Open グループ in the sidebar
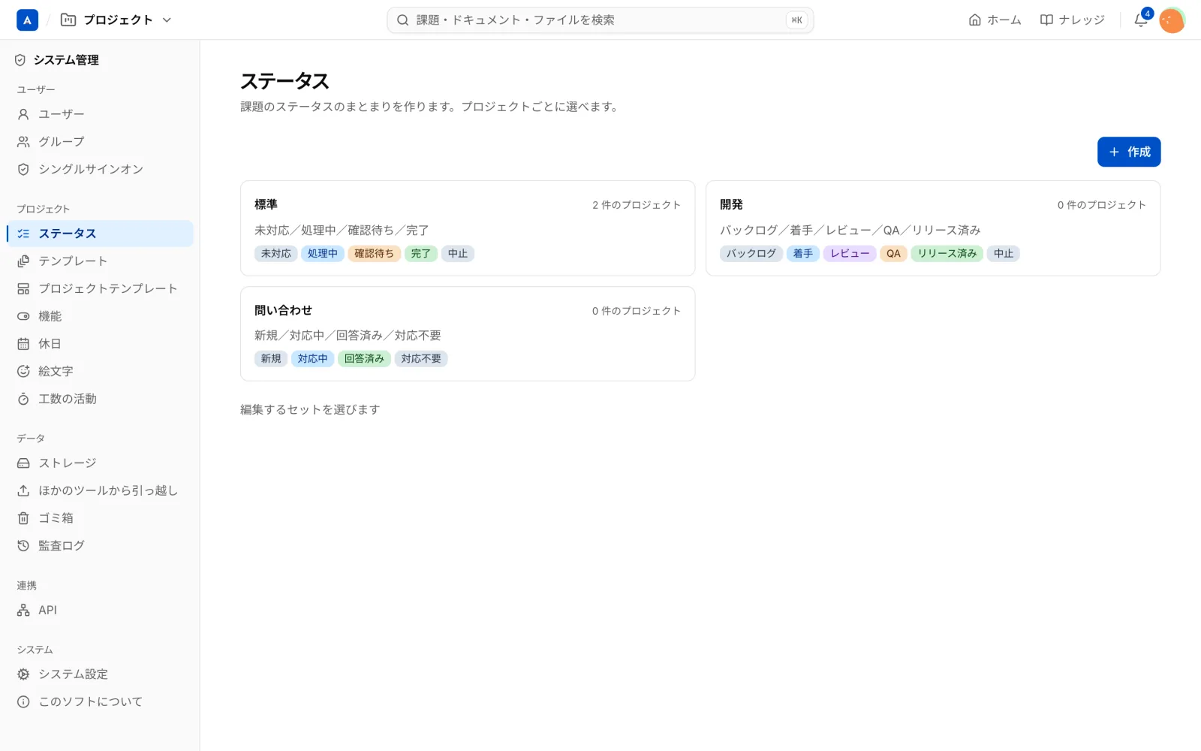The width and height of the screenshot is (1201, 751). 100,142
